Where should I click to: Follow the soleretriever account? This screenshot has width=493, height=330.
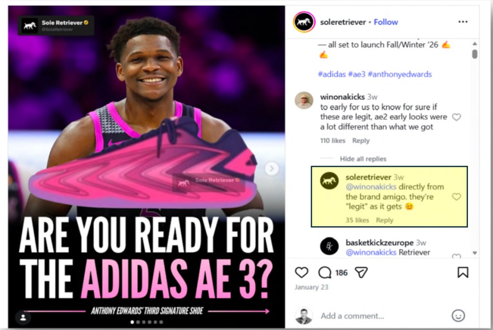click(x=386, y=22)
